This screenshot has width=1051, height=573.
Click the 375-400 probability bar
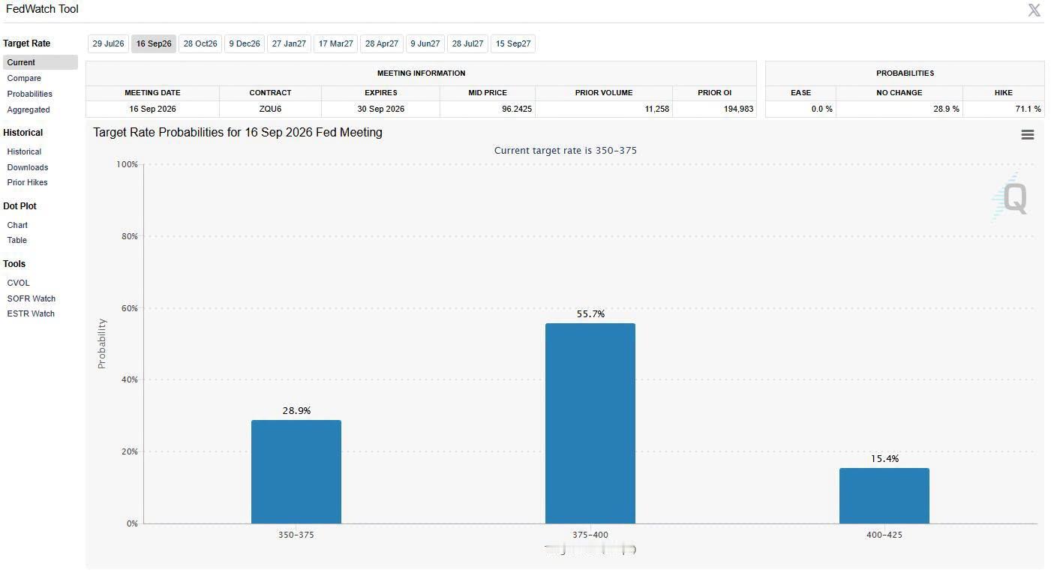click(x=590, y=423)
